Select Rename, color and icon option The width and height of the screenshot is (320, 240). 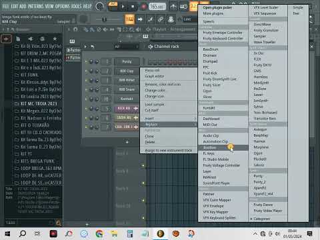pos(163,85)
